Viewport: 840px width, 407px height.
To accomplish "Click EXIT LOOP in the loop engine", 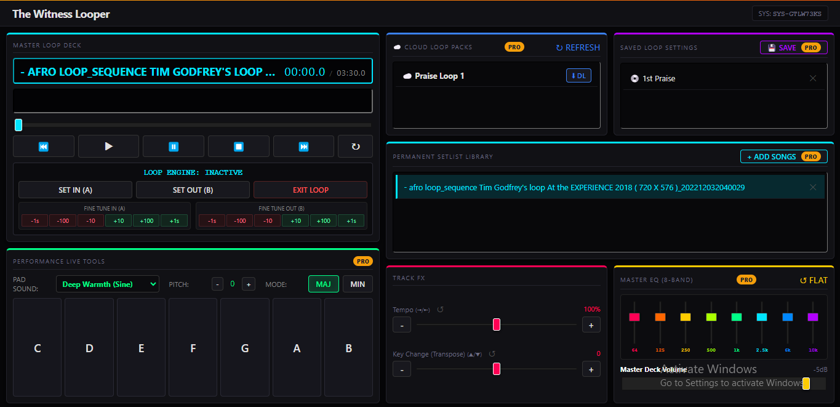I will click(x=310, y=190).
